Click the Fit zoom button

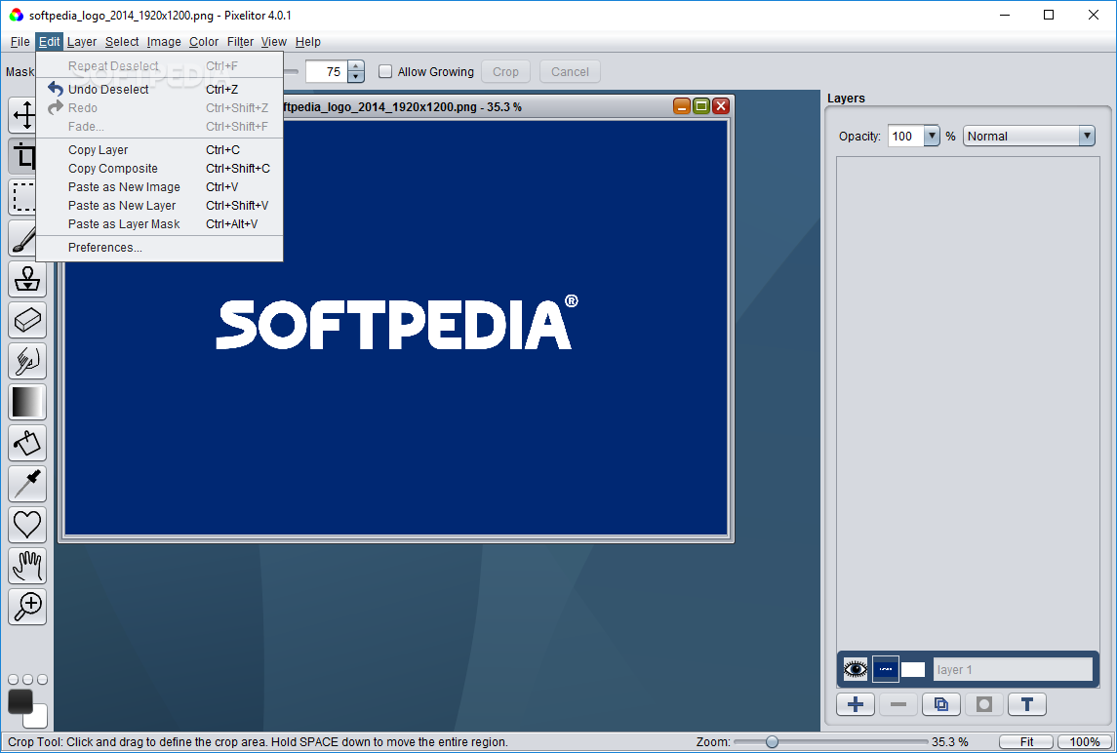1026,742
